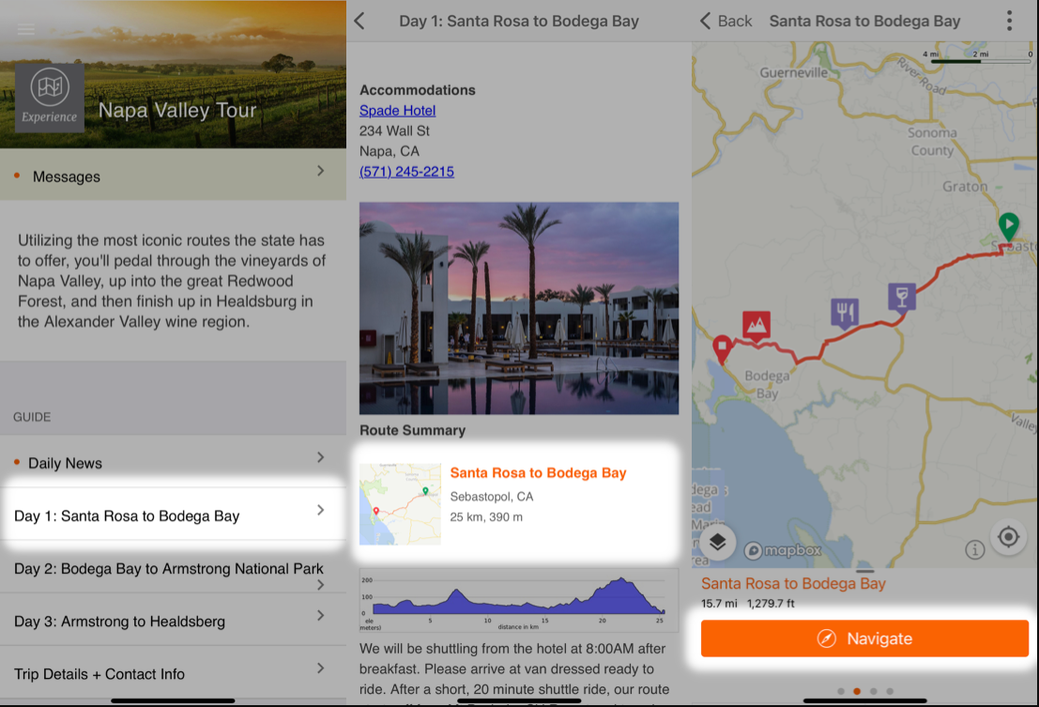Expand Day 3: Armstrong to Healdsberg
This screenshot has height=707, width=1039.
pyautogui.click(x=173, y=621)
